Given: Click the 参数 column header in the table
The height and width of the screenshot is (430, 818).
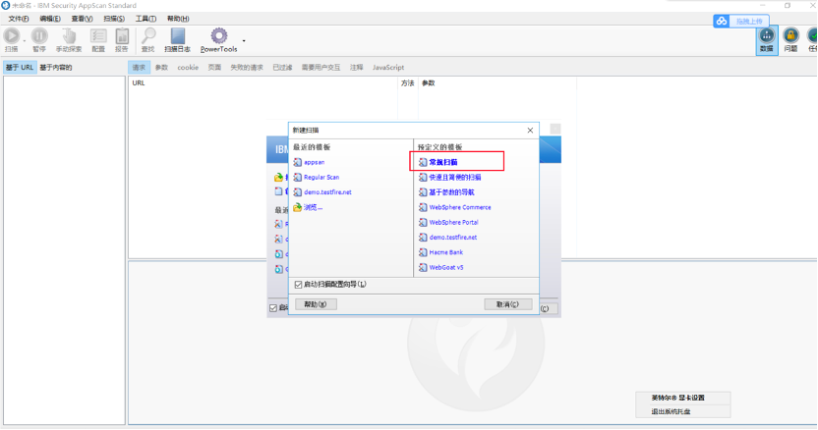Looking at the screenshot, I should click(x=429, y=83).
